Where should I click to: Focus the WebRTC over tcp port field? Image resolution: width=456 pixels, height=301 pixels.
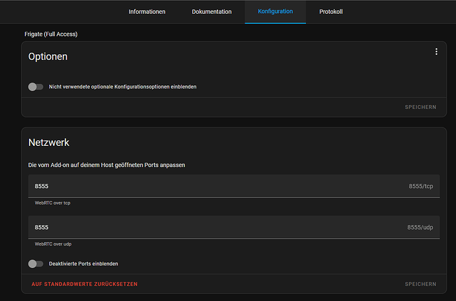[x=234, y=186]
